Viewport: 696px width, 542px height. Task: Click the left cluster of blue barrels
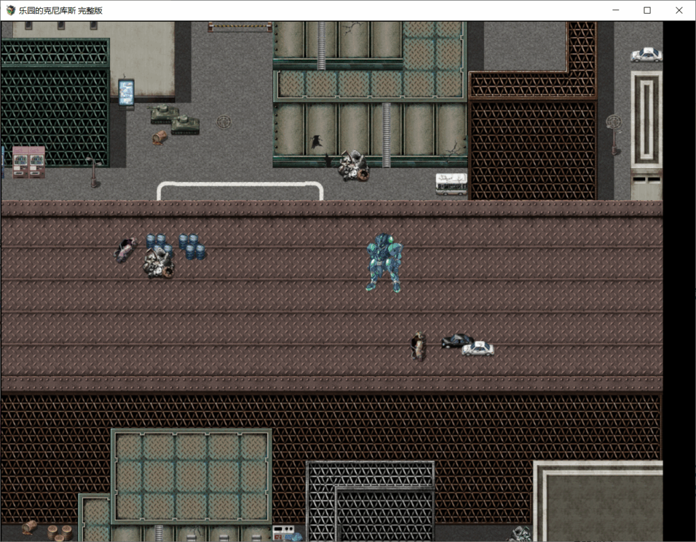(x=159, y=245)
